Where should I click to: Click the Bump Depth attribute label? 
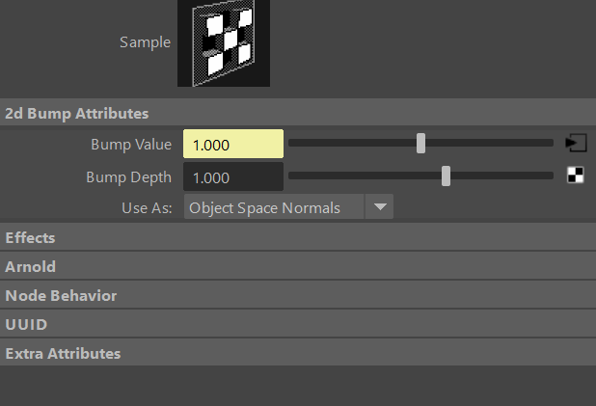[128, 177]
